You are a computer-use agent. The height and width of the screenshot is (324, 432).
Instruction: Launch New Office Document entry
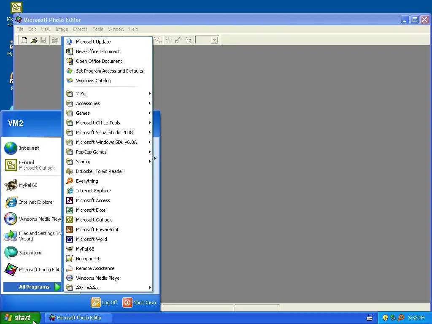(108, 51)
